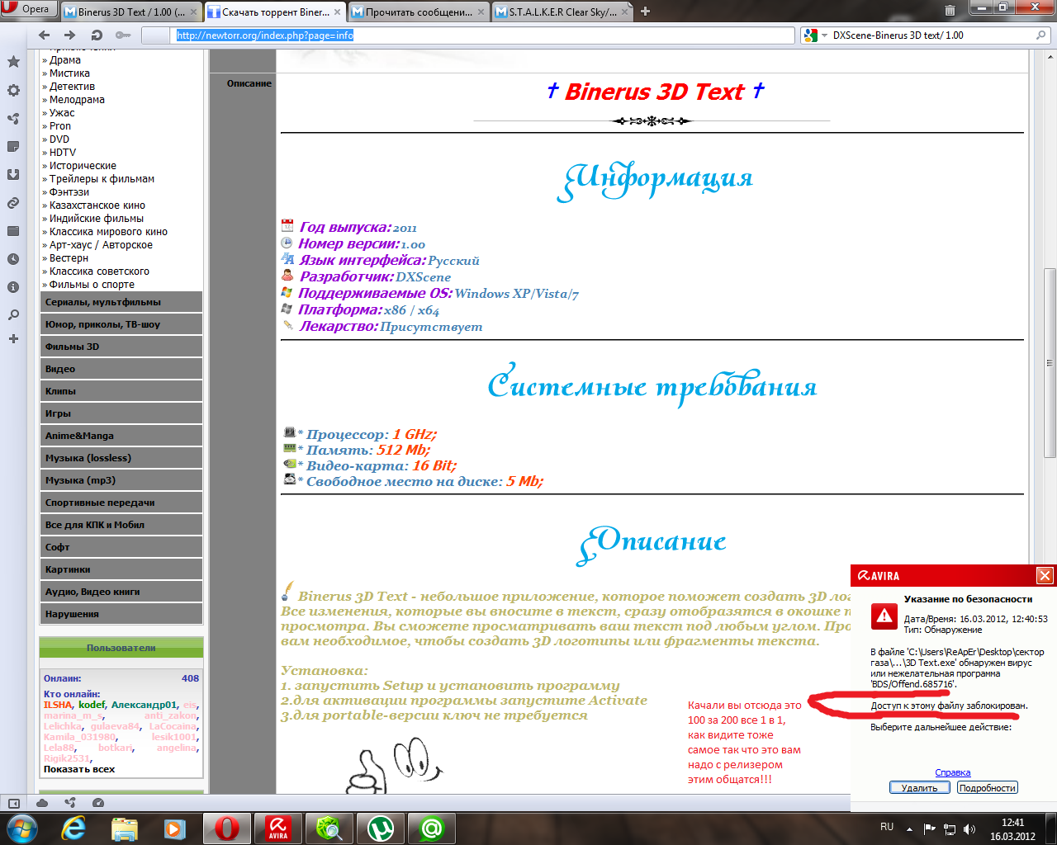The image size is (1057, 845).
Task: Open the search engine dropdown arrow
Action: [824, 35]
